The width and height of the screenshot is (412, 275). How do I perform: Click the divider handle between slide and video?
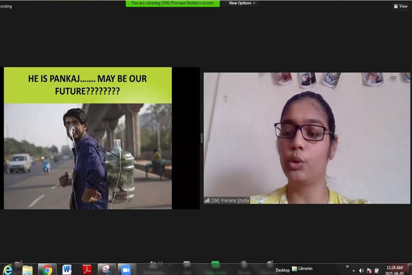click(x=202, y=138)
